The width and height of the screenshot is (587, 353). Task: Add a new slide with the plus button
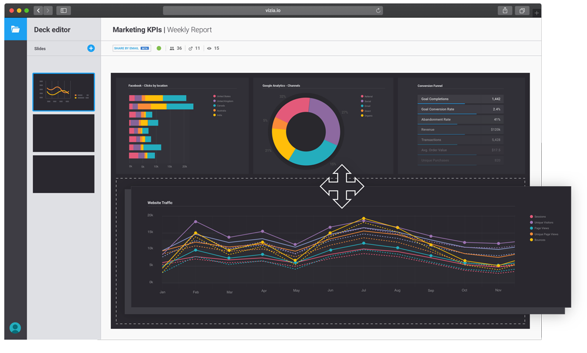91,48
